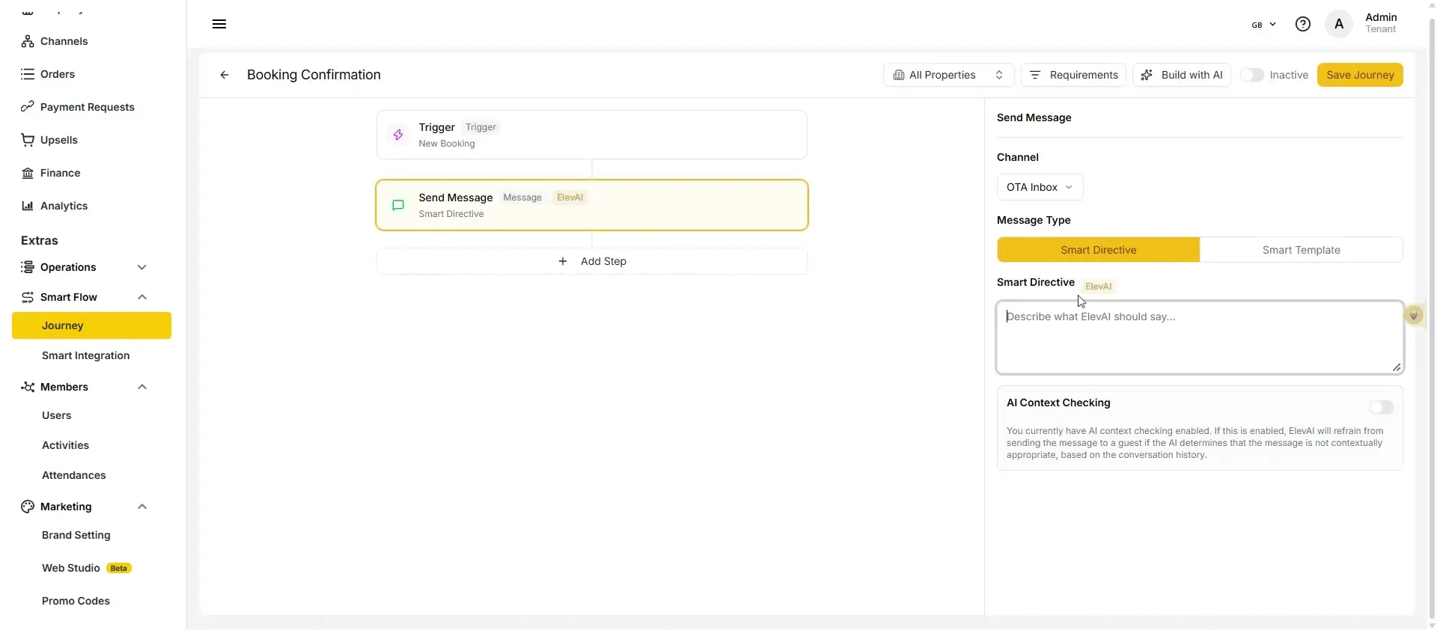Click the Build with AI sparkle icon
Screen dimensions: 1437x630
point(1147,75)
